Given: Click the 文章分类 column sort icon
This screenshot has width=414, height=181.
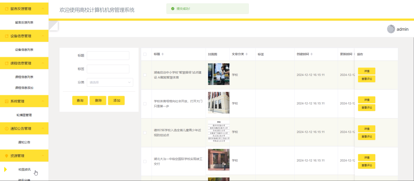Looking at the screenshot, I should click(x=247, y=54).
